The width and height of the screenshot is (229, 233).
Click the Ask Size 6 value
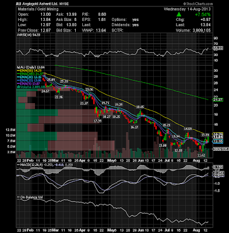(75, 20)
